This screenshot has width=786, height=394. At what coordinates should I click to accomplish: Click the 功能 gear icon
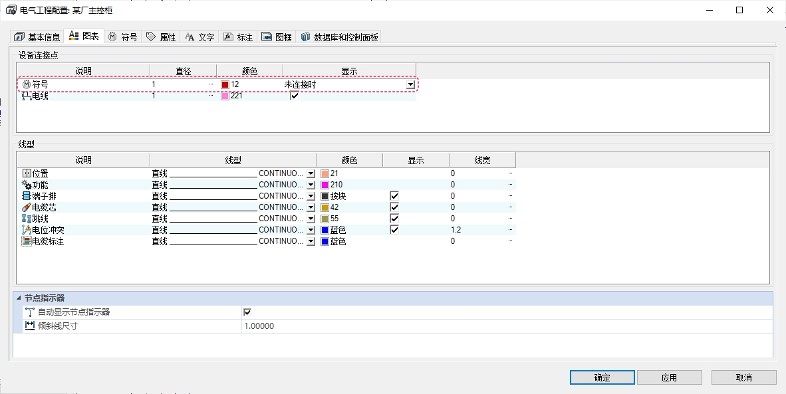coord(27,185)
